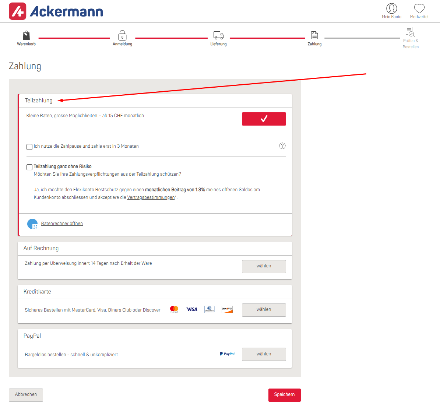Toggle the red selected Teilzahlung checkmark button
This screenshot has height=418, width=440.
coord(264,119)
